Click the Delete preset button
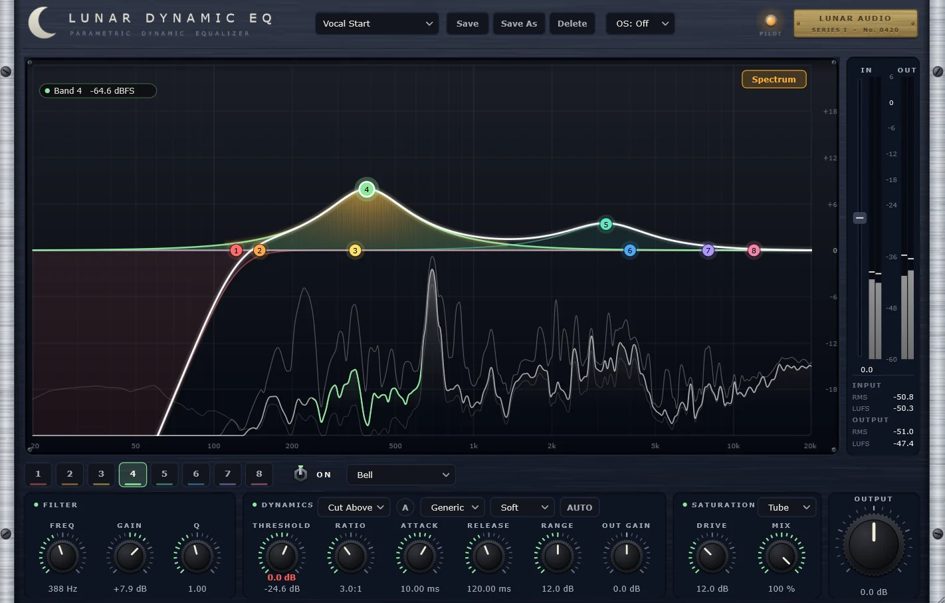The height and width of the screenshot is (603, 945). tap(572, 23)
